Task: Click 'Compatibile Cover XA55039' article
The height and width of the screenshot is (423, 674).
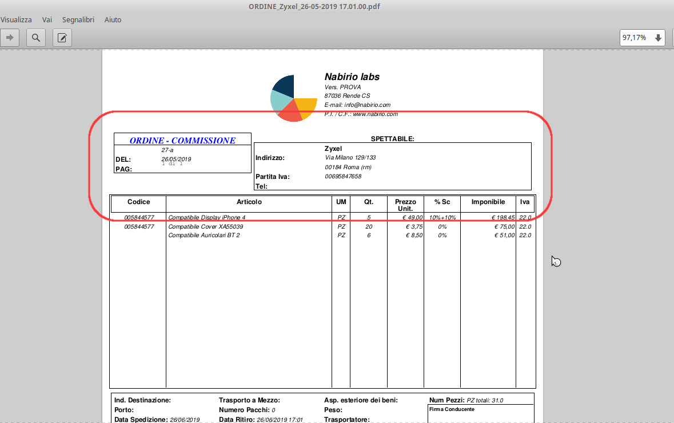Action: (205, 226)
